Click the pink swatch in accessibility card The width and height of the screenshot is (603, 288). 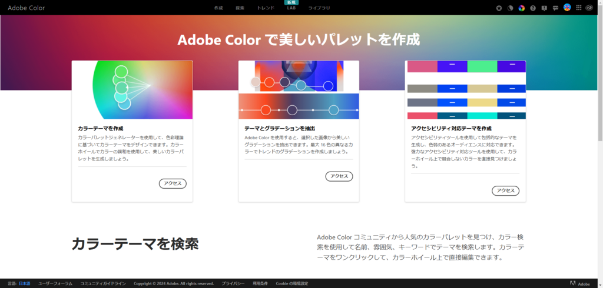tap(422, 66)
